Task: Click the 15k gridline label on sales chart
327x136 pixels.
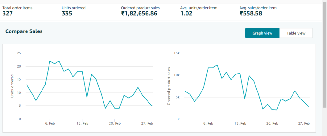Action: 176,53
